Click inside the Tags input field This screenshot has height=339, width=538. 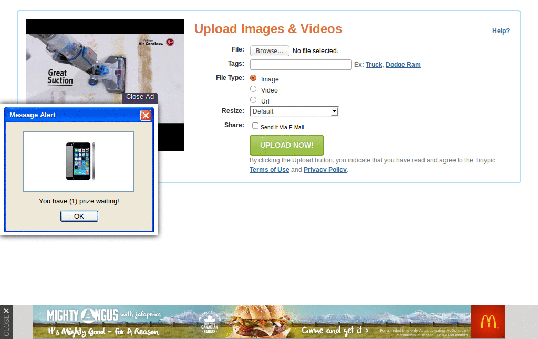pos(301,64)
